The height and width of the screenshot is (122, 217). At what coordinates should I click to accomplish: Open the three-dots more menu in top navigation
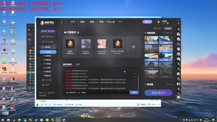point(120,22)
